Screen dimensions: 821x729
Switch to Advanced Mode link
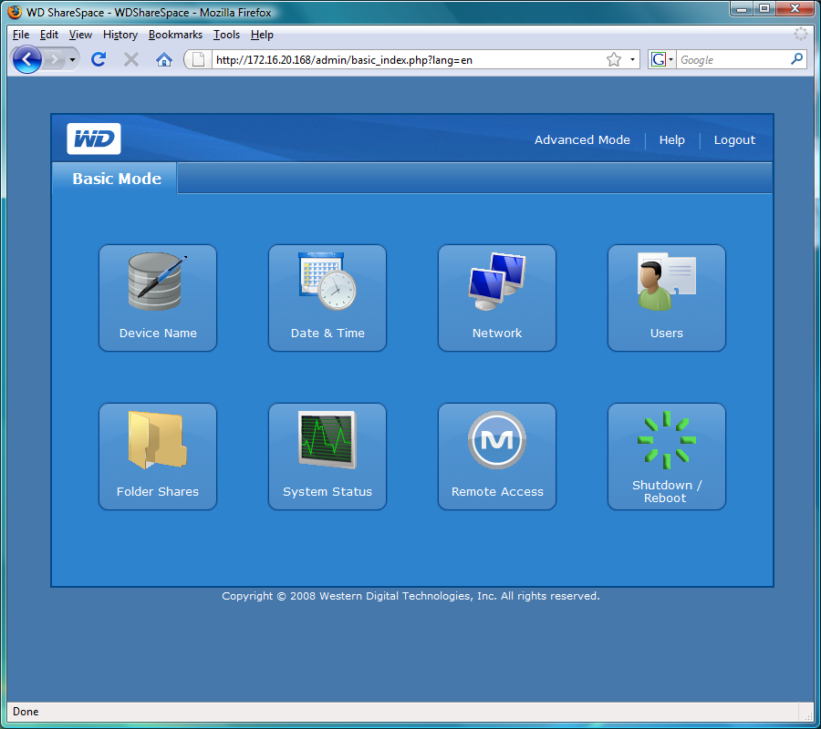pyautogui.click(x=582, y=139)
